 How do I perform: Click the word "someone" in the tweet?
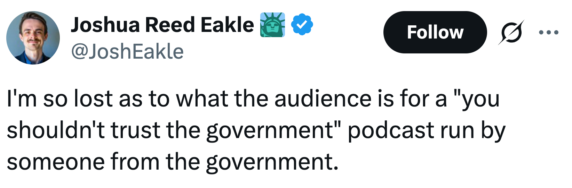coord(55,162)
